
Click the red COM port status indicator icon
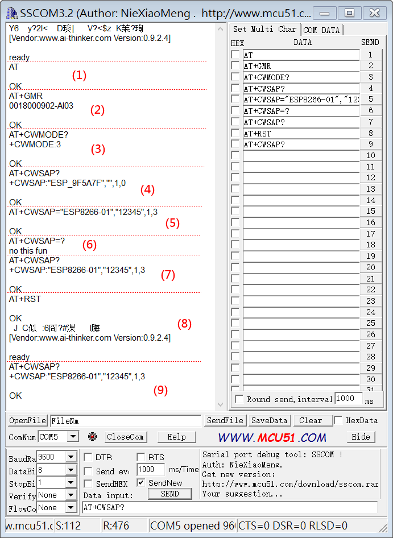[92, 436]
